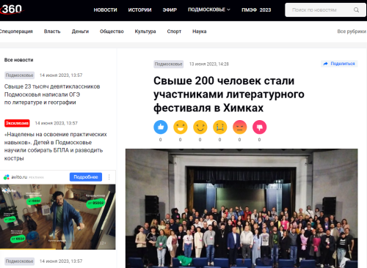
Task: Click the article date 13 июня 2023, 14:28
Action: click(x=209, y=64)
